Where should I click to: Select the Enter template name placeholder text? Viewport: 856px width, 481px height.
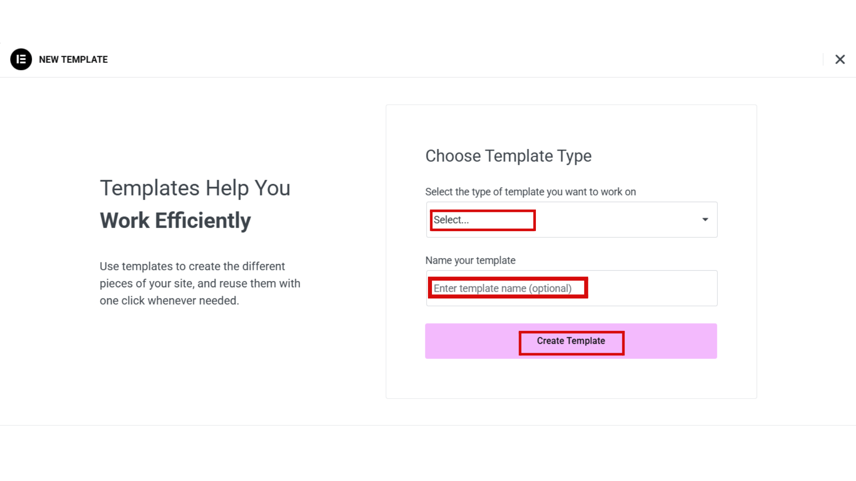click(x=503, y=288)
